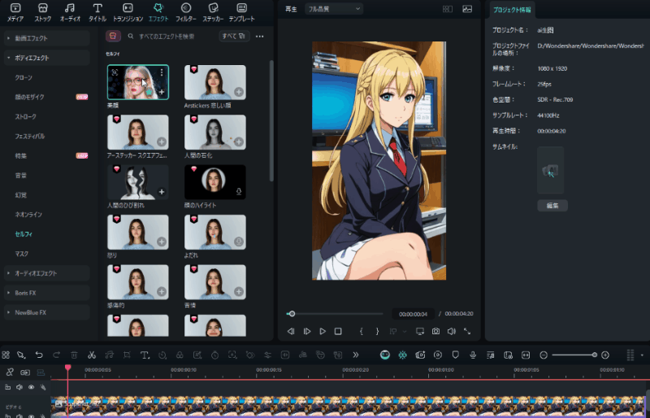Open the three-dot menu beside the すべて filter
The width and height of the screenshot is (650, 418).
click(x=259, y=37)
